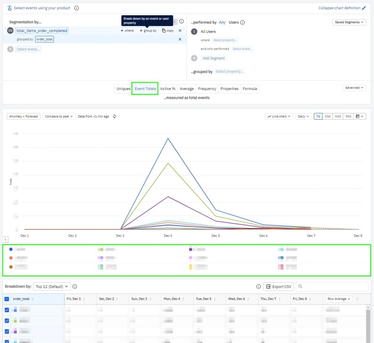Click salmon circle legend swatch

coord(11,258)
